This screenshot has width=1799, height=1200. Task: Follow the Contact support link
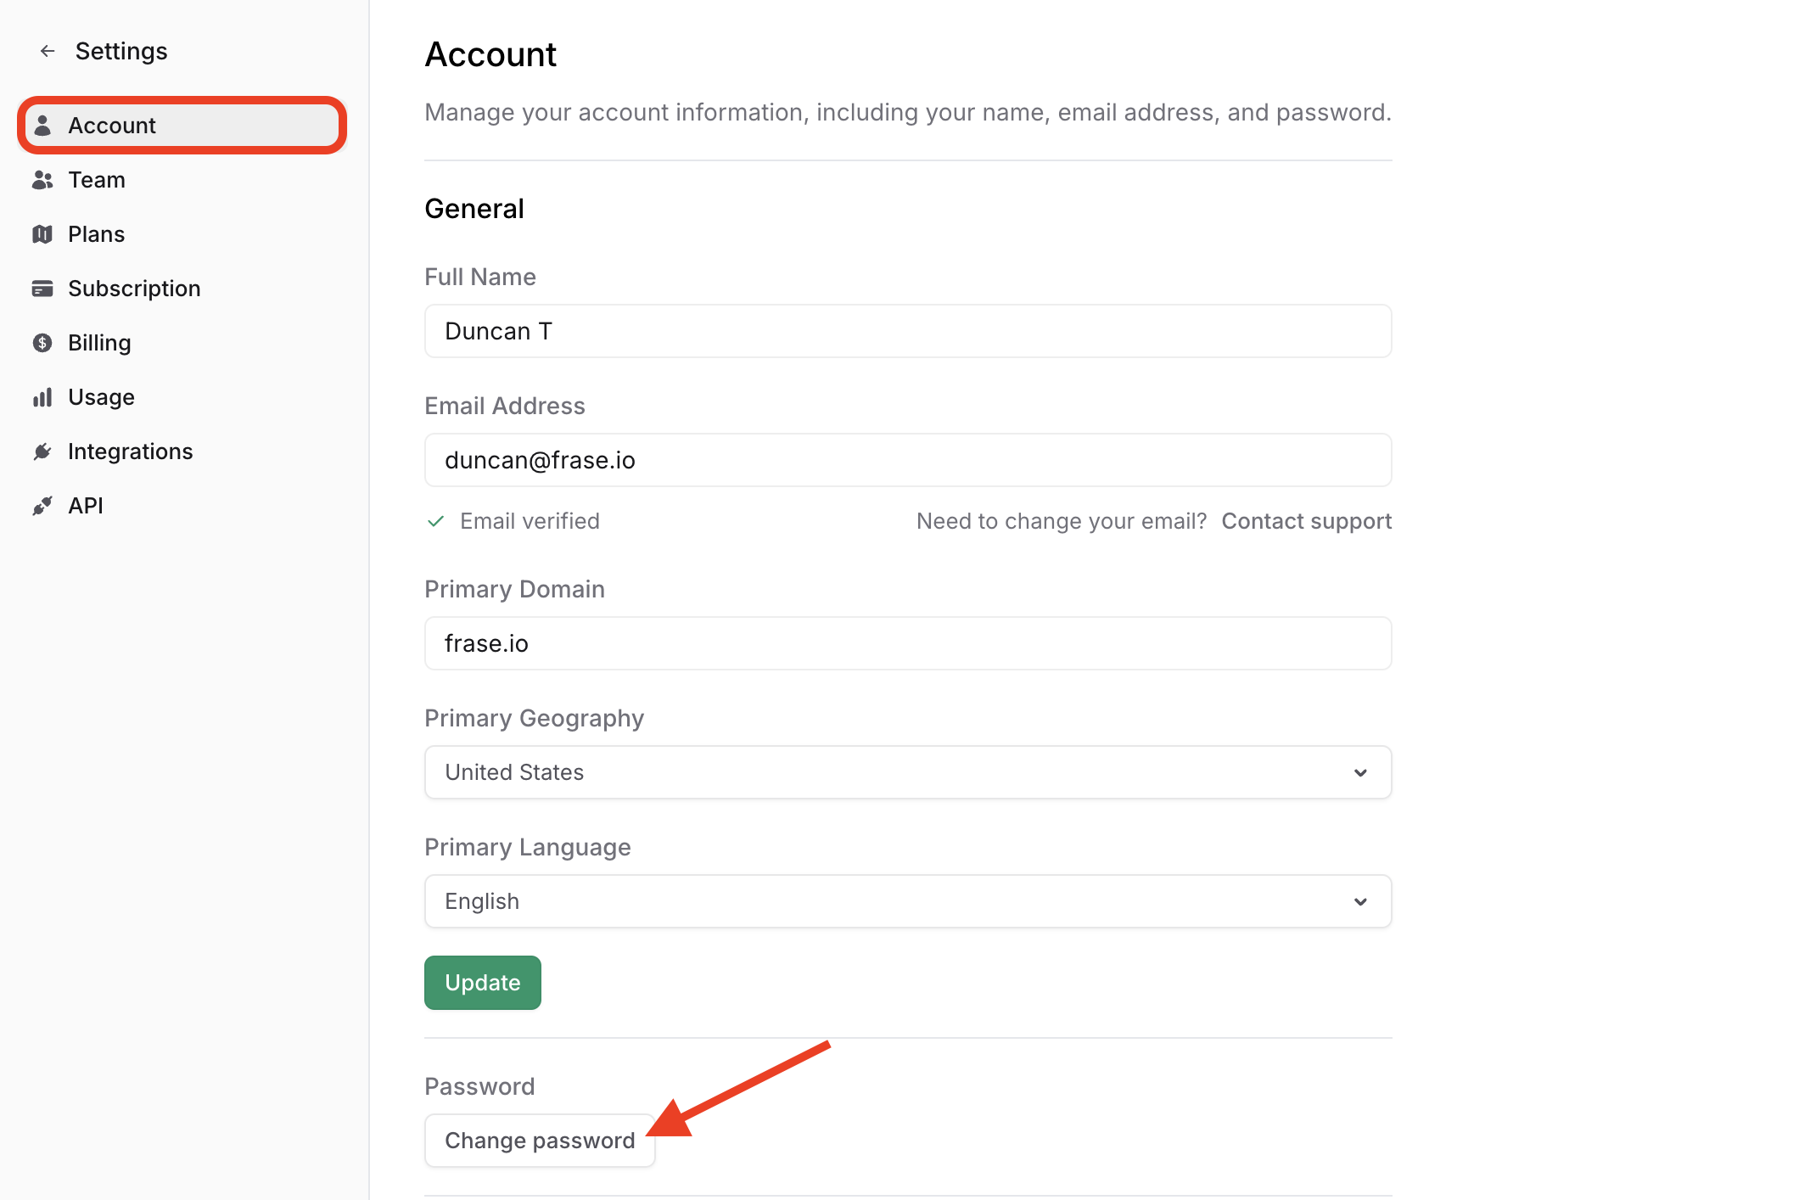pos(1306,521)
